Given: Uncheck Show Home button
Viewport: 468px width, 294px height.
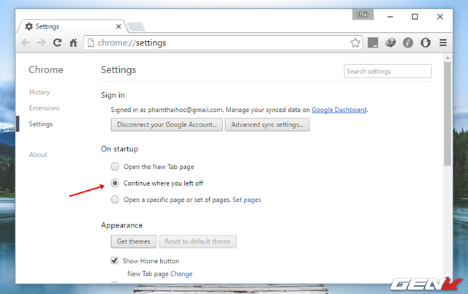Looking at the screenshot, I should (x=115, y=260).
